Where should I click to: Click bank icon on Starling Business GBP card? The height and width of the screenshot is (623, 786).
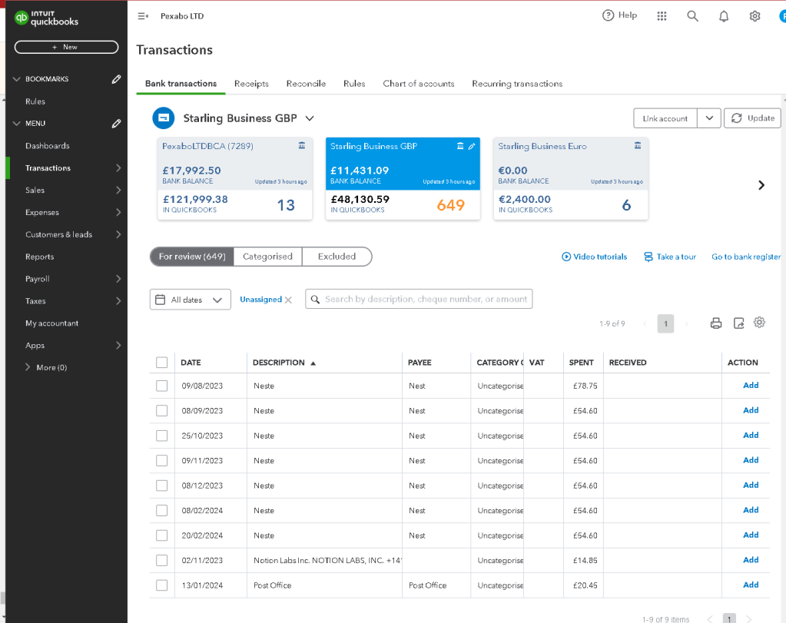460,146
